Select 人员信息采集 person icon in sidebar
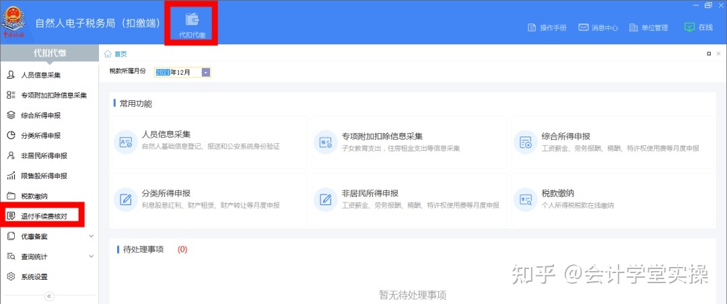This screenshot has height=304, width=727. (x=11, y=75)
